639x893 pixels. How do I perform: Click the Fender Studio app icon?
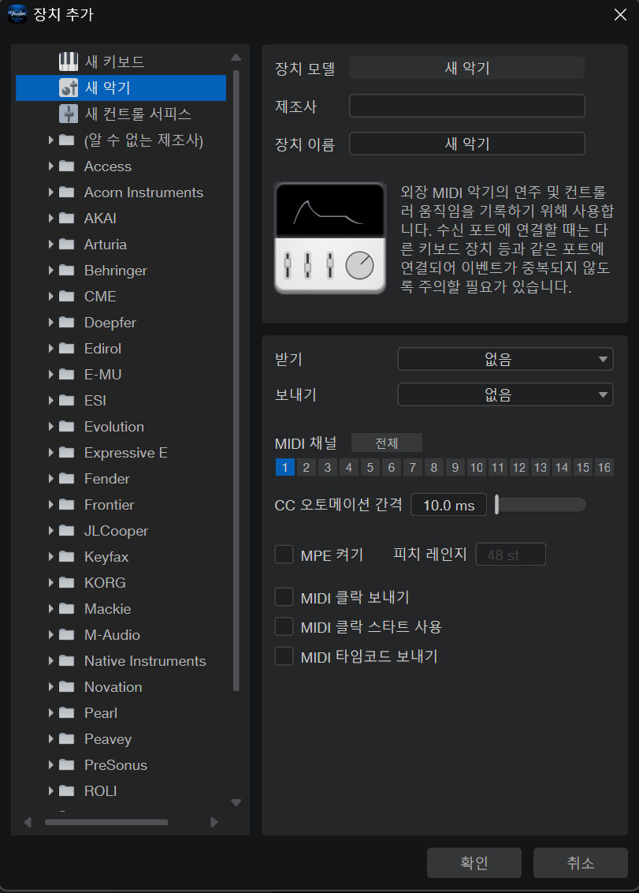click(x=17, y=13)
